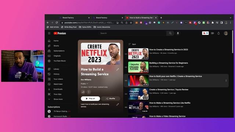Click the search magnifier button
Image resolution: width=235 pixels, height=132 pixels.
(x=170, y=33)
